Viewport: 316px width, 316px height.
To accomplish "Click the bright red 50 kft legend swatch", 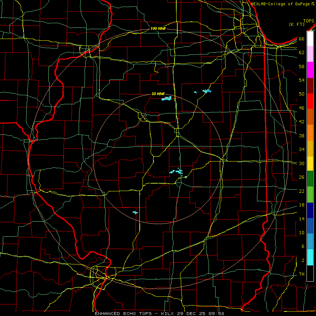I will (x=310, y=101).
